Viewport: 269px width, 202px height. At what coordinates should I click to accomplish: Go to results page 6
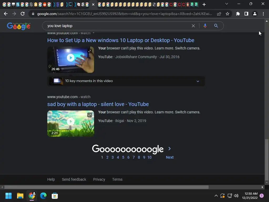pos(128,157)
